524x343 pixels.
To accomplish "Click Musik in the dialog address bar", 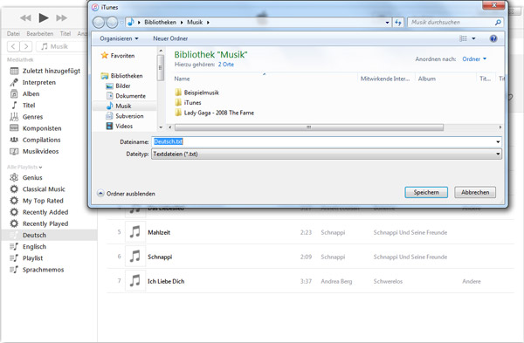I will coord(195,23).
